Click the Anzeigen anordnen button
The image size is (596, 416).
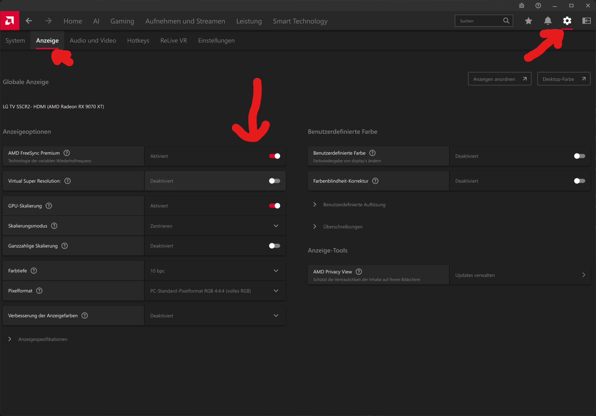click(499, 79)
